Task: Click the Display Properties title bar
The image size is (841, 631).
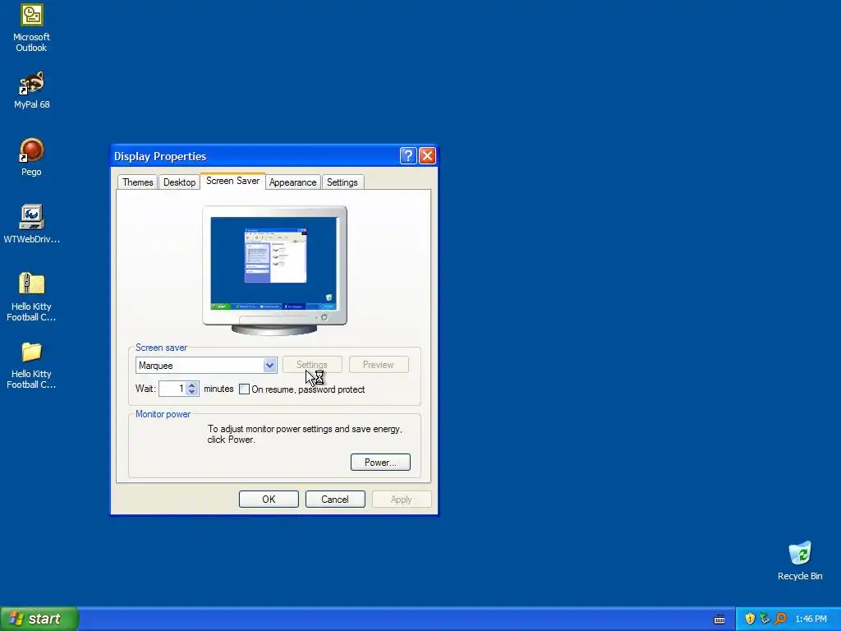Action: 255,156
